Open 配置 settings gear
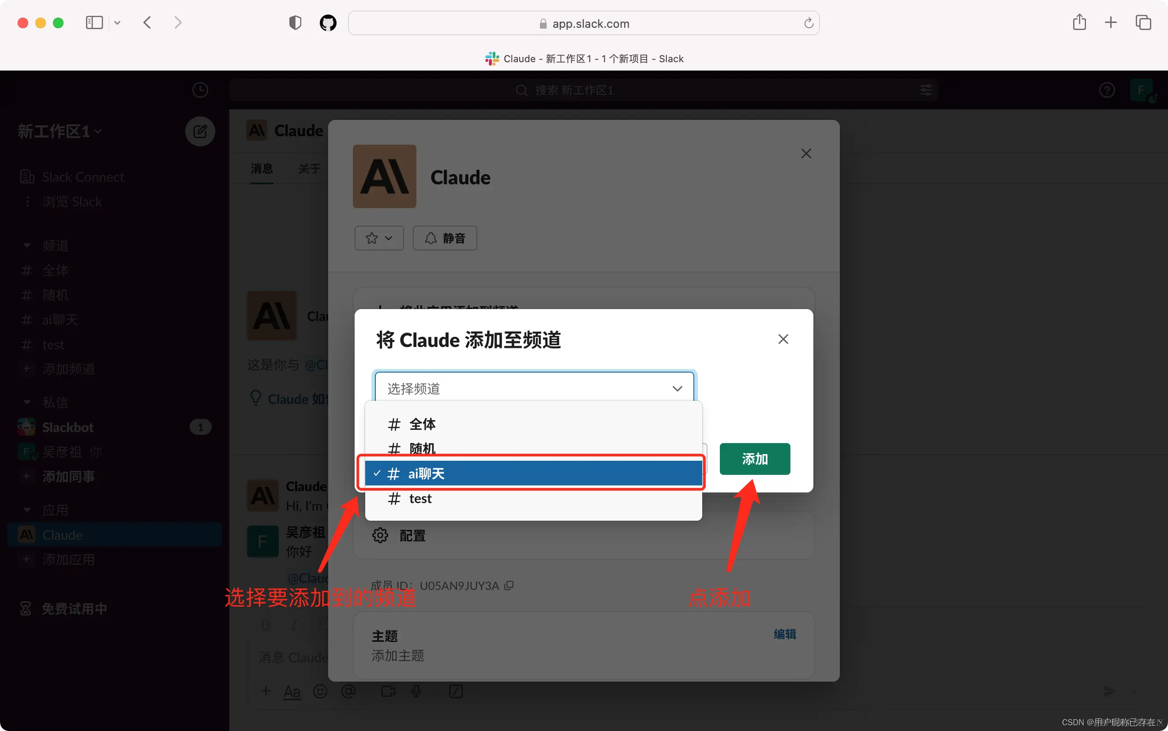Image resolution: width=1168 pixels, height=731 pixels. tap(380, 535)
